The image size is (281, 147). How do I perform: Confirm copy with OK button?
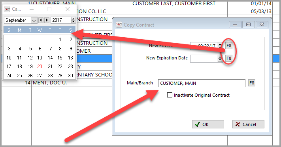208,124
